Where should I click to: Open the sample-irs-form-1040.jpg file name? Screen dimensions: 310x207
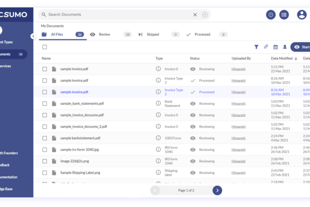(x=80, y=150)
